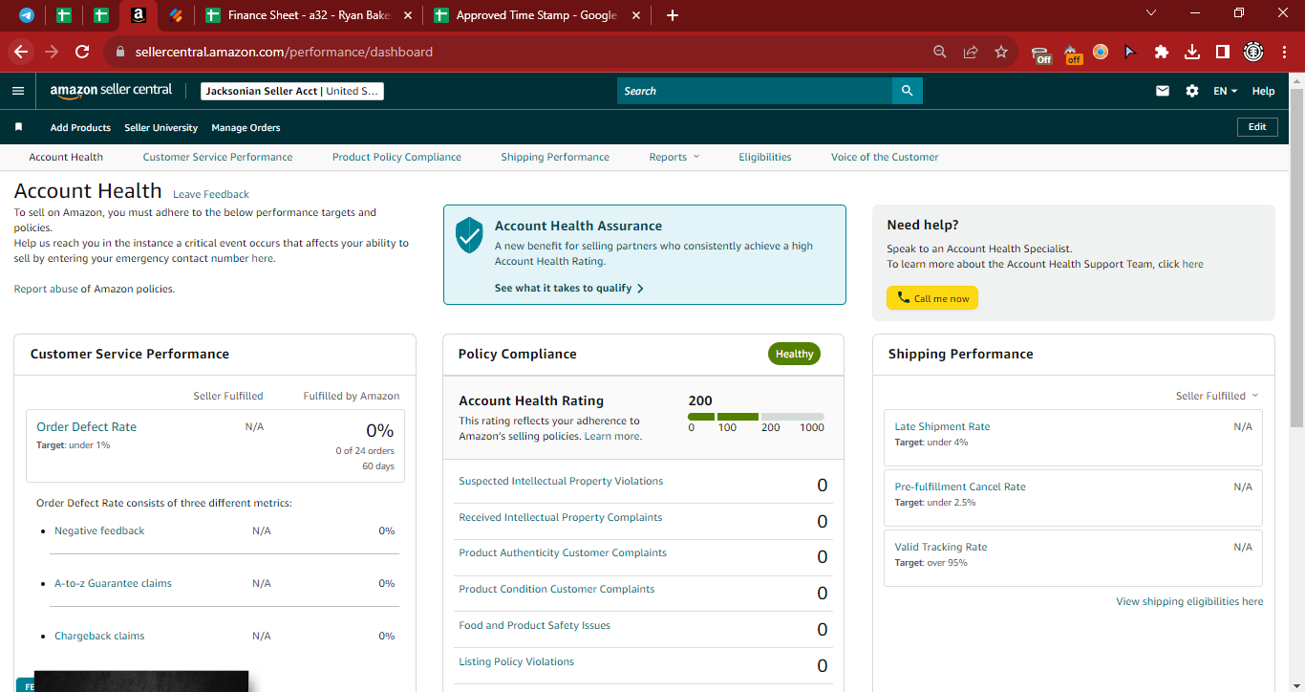Click the share page icon
The width and height of the screenshot is (1305, 692).
point(971,52)
